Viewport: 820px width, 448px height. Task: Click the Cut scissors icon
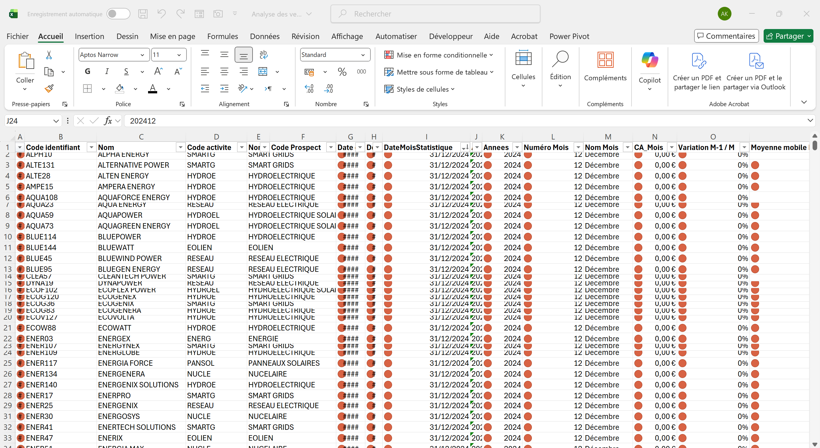click(49, 55)
